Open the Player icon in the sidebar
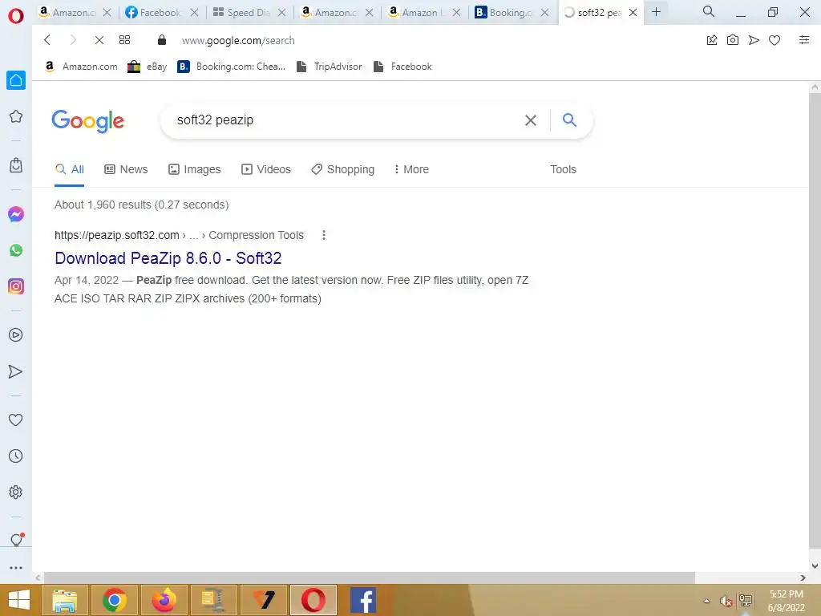The width and height of the screenshot is (821, 616). point(16,334)
